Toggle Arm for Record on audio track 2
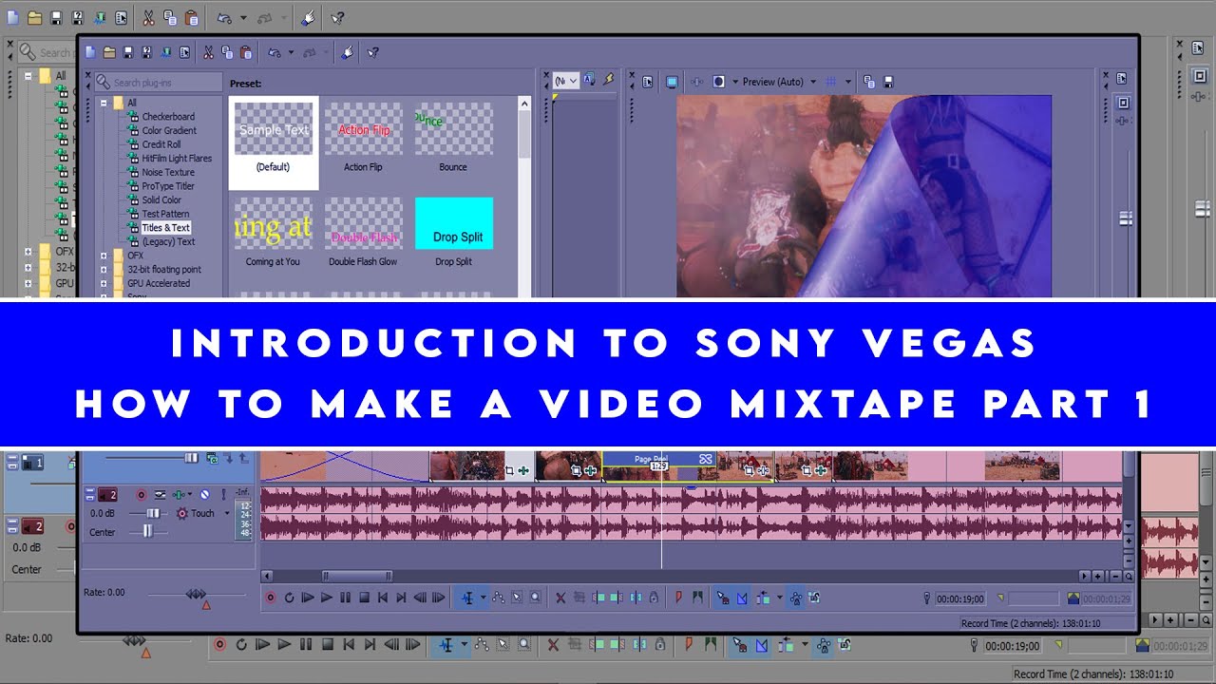1216x684 pixels. [x=142, y=494]
